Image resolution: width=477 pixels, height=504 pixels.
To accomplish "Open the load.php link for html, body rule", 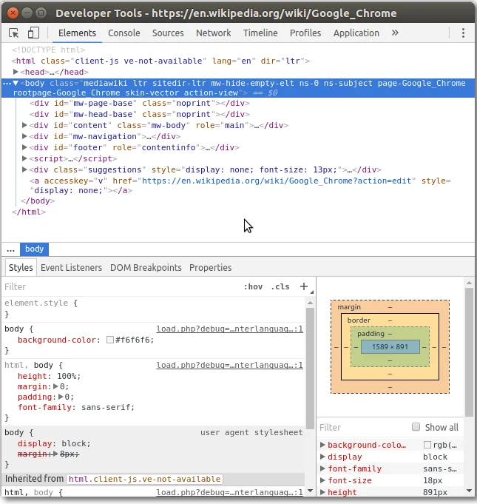I will 229,365.
